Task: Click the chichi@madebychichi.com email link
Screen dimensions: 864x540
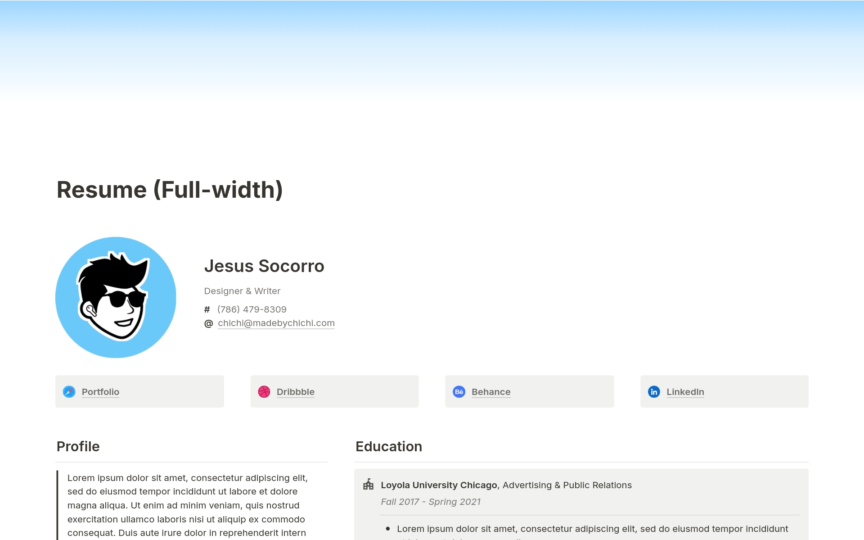Action: coord(276,323)
